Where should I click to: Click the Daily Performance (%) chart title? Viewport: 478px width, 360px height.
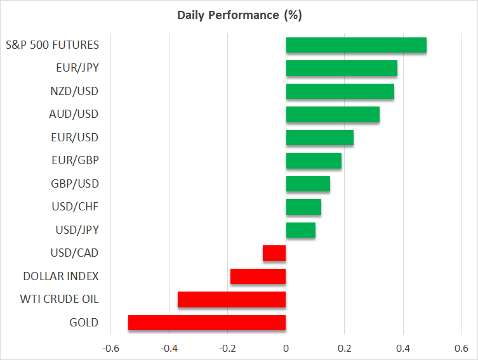239,15
